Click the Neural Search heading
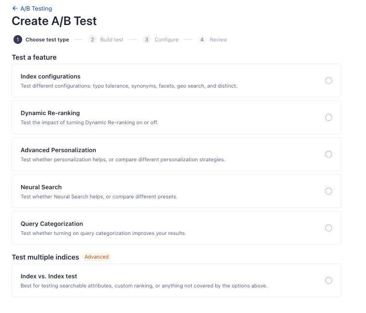Image resolution: width=366 pixels, height=313 pixels. click(x=41, y=187)
